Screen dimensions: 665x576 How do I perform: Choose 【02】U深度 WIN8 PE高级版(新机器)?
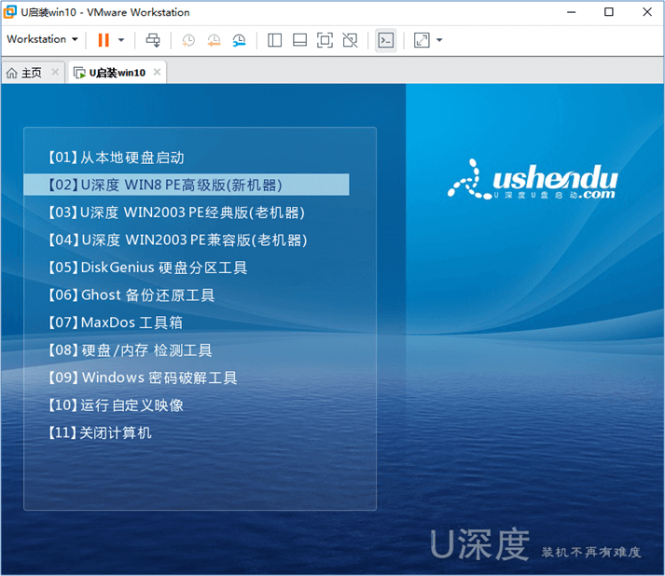point(187,185)
